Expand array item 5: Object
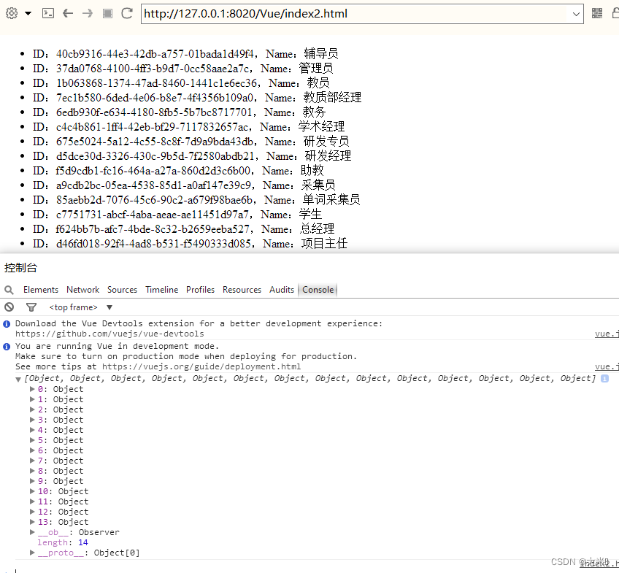The height and width of the screenshot is (573, 619). (32, 440)
